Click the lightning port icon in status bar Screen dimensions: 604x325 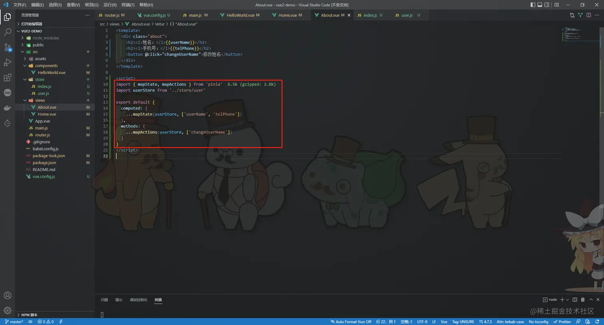click(x=61, y=321)
